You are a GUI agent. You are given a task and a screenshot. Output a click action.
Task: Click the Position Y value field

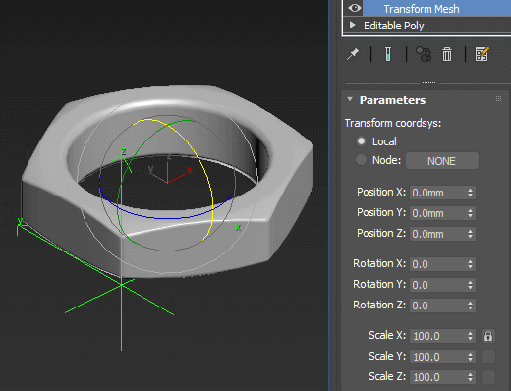[438, 213]
